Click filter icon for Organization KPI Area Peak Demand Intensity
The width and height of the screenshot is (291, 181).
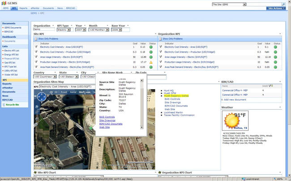tap(161, 67)
